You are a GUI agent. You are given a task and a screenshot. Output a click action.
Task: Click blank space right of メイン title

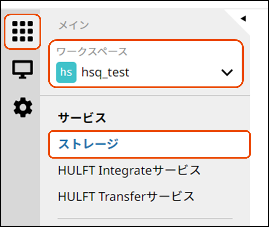pos(153,25)
